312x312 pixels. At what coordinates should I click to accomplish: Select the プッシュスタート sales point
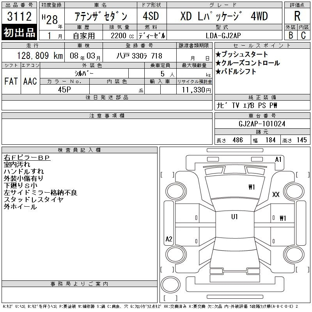pos(242,54)
